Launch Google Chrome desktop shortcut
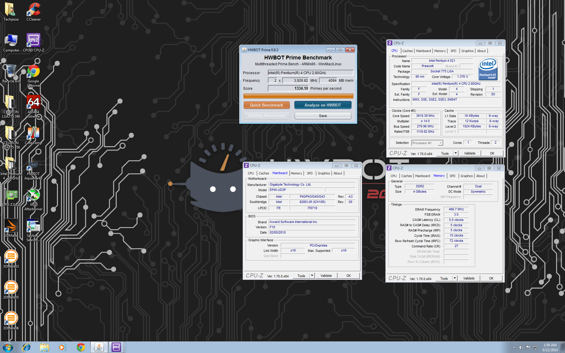This screenshot has height=353, width=565. (x=34, y=76)
